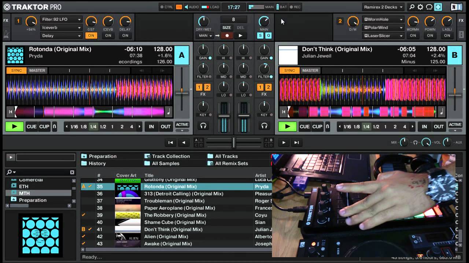Toggle flux mode icon on Deck A

point(55,127)
